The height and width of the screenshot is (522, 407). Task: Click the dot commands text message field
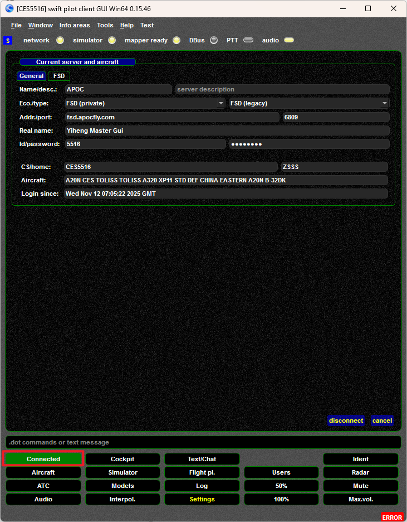[203, 442]
